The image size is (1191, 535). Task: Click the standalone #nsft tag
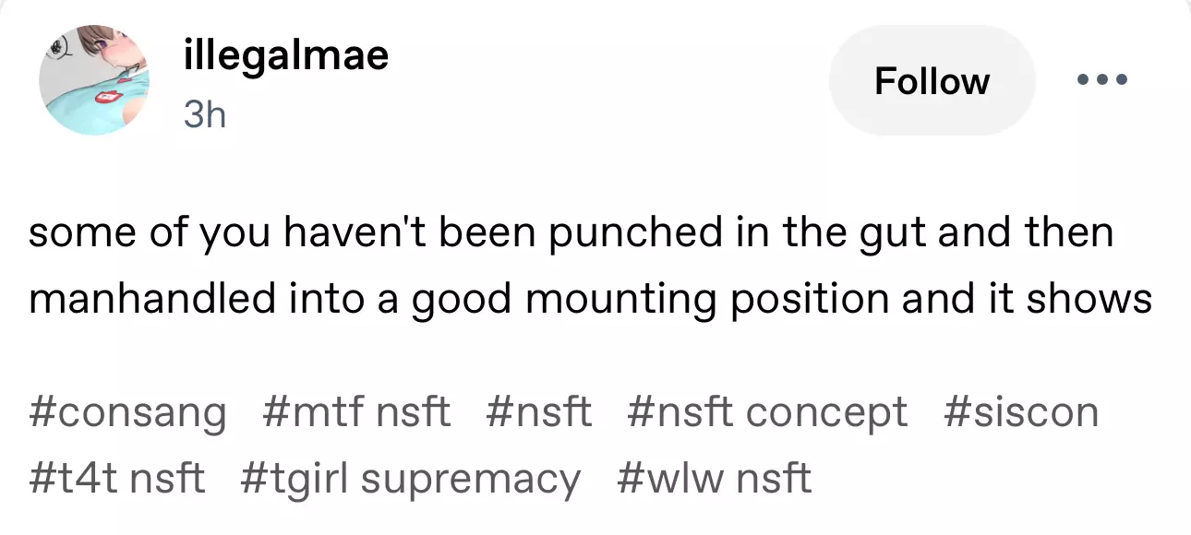[538, 411]
